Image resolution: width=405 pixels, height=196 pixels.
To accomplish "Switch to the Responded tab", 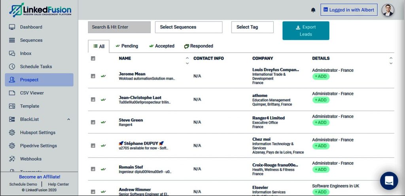I will coord(199,46).
